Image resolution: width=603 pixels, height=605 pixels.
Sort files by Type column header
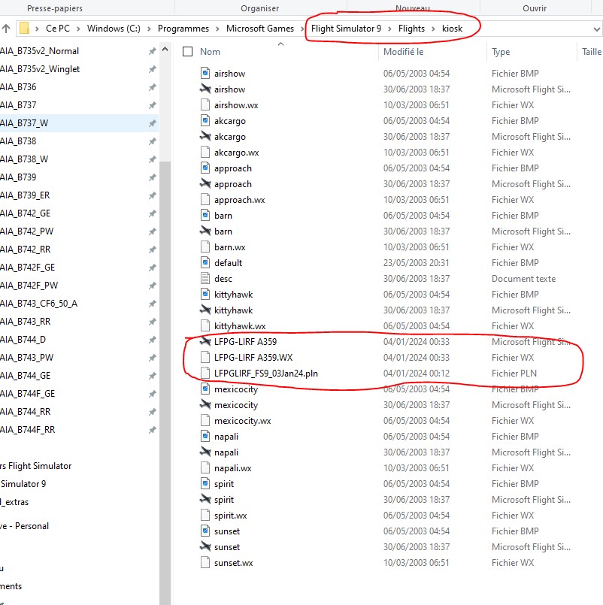coord(501,52)
